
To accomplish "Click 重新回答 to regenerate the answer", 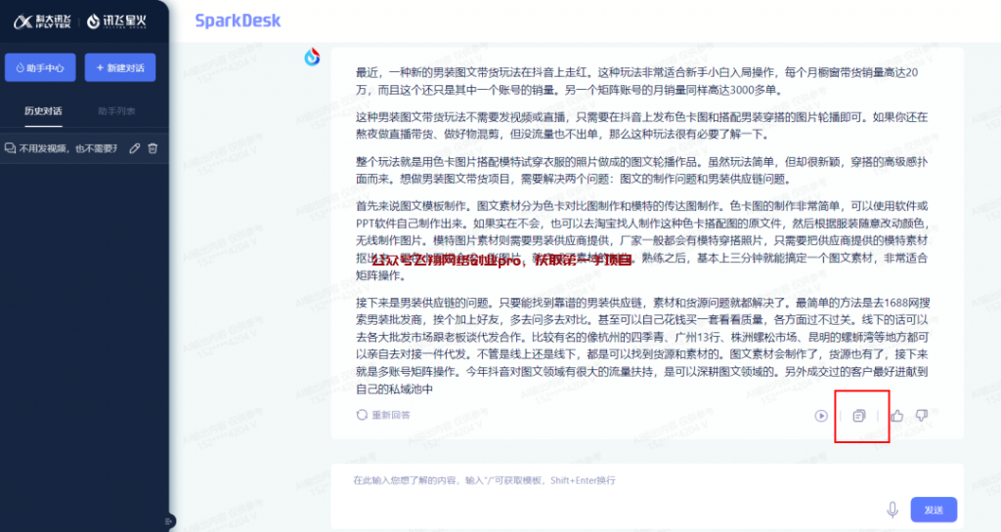I will (x=384, y=415).
